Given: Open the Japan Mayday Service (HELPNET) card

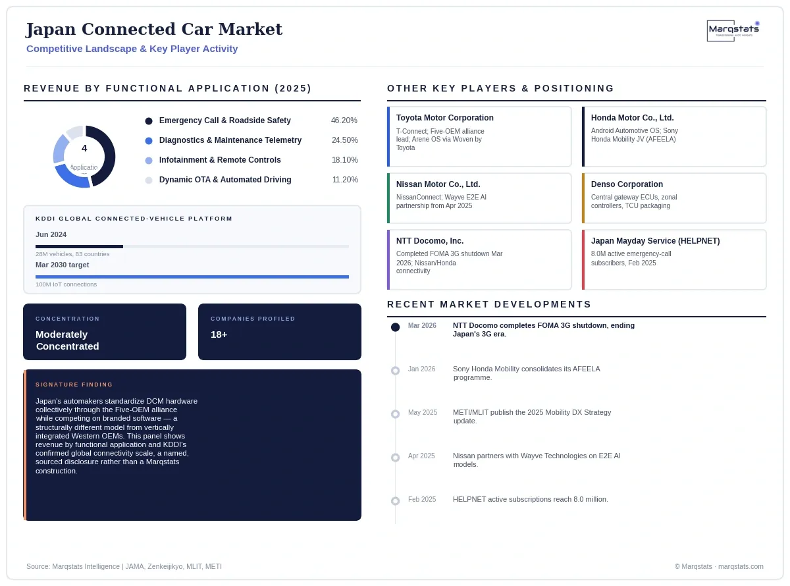Looking at the screenshot, I should coord(674,259).
